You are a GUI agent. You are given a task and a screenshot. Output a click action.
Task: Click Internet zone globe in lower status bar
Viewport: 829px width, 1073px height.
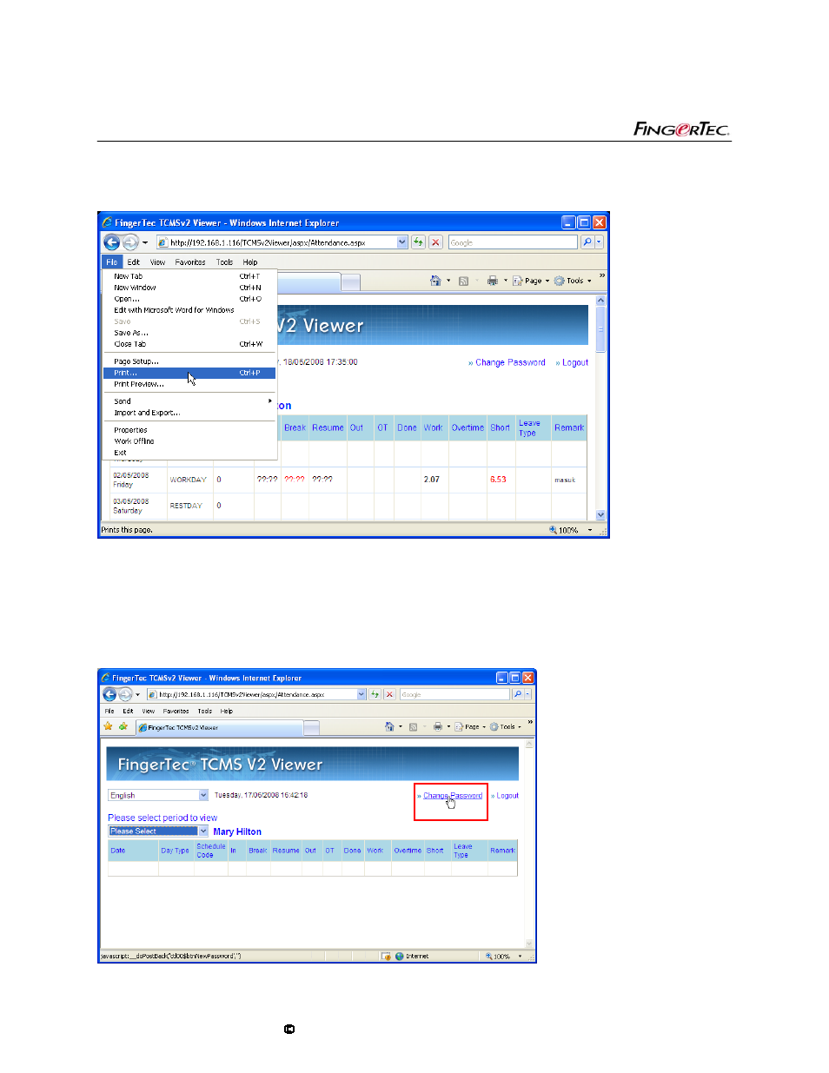click(400, 956)
